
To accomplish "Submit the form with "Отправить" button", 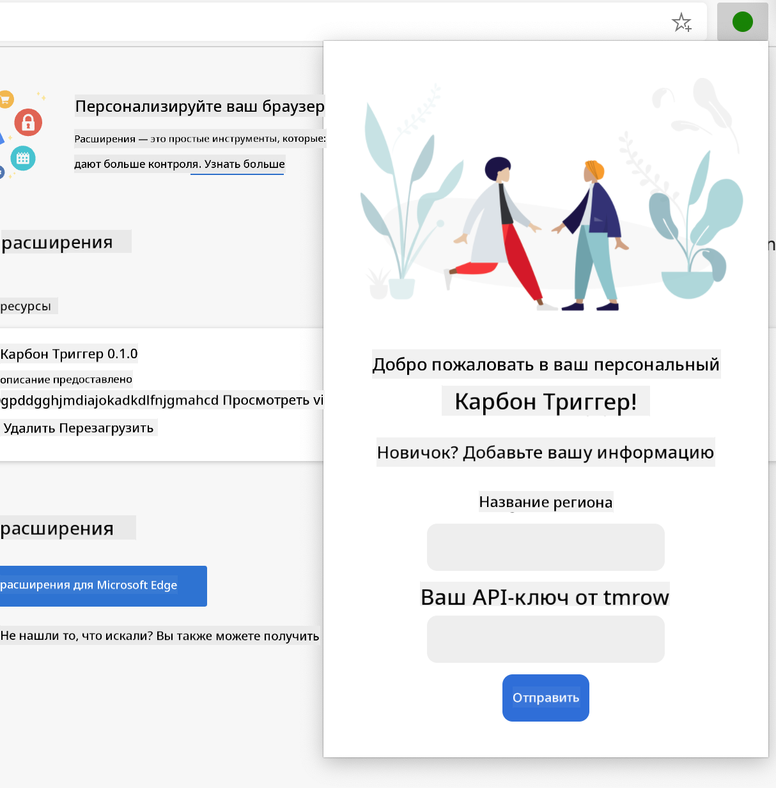I will tap(545, 698).
